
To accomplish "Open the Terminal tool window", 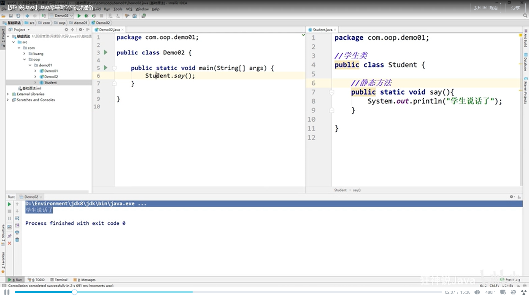I will pyautogui.click(x=59, y=280).
